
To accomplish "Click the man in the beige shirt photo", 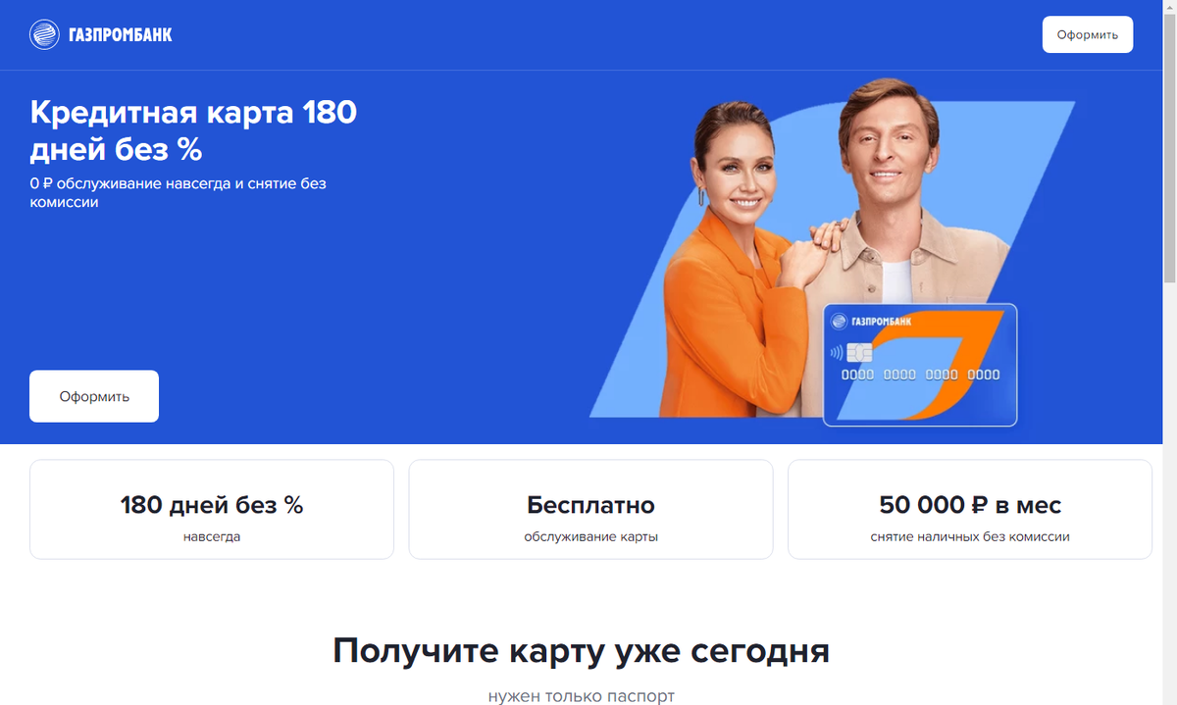I will tap(903, 226).
